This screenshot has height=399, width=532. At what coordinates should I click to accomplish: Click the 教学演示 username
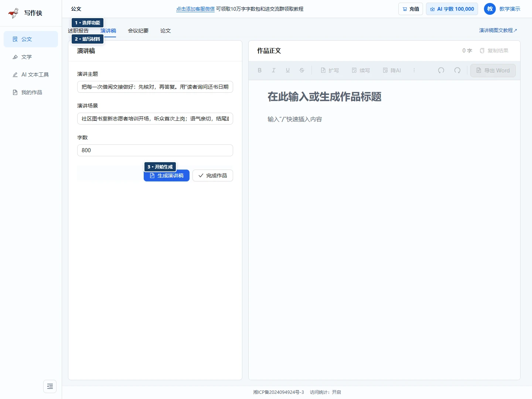pyautogui.click(x=510, y=9)
